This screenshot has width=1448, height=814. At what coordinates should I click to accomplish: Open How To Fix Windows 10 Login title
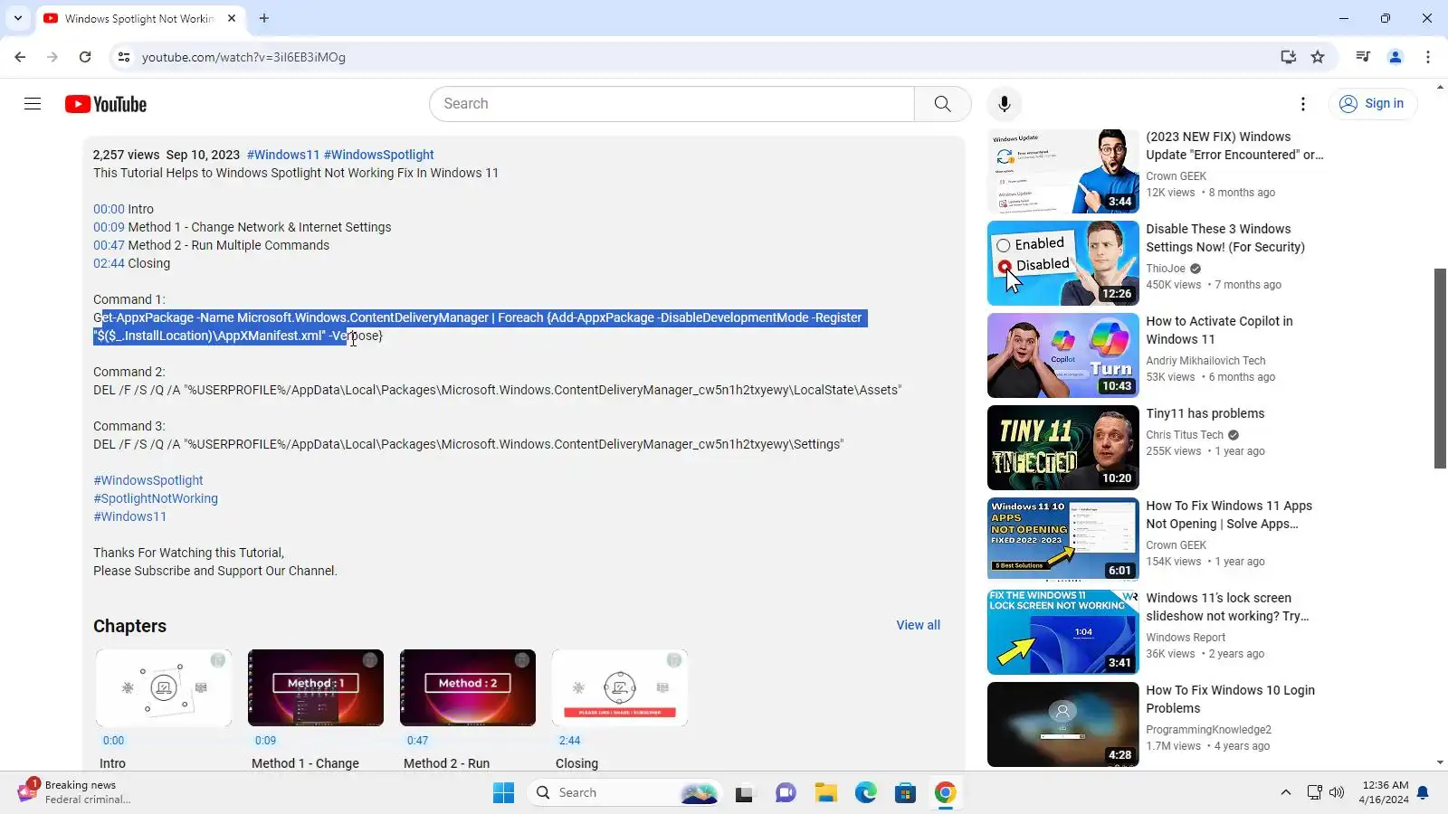point(1231,699)
